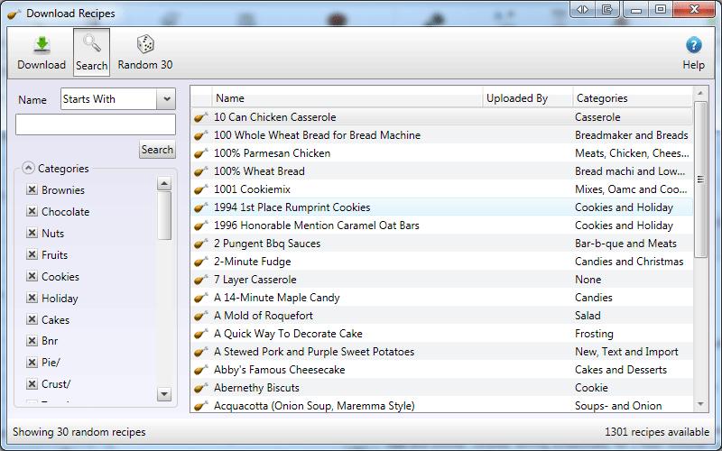Click the Random 30 dice icon
This screenshot has width=722, height=451.
pos(145,44)
